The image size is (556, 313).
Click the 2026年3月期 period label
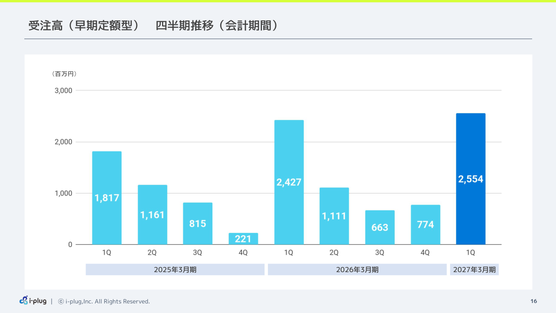[x=357, y=270]
